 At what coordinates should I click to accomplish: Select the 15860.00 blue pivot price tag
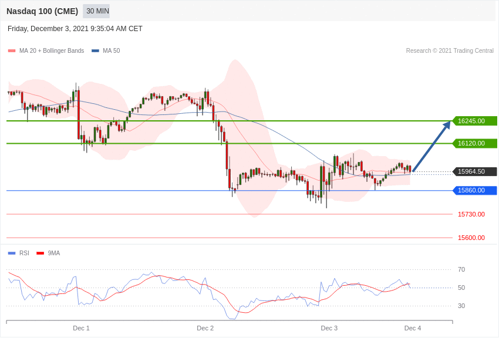pyautogui.click(x=474, y=191)
